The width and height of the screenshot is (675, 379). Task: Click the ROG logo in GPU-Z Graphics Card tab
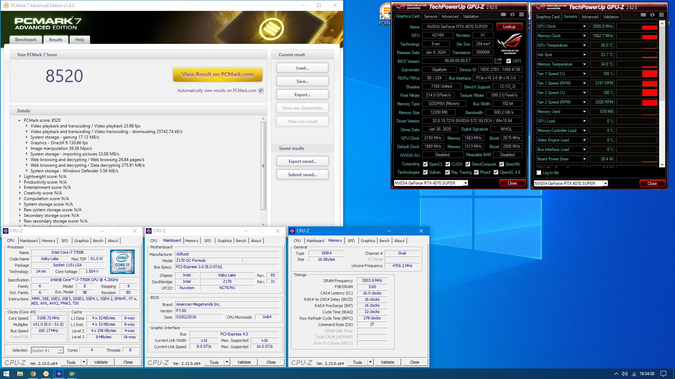[x=510, y=44]
